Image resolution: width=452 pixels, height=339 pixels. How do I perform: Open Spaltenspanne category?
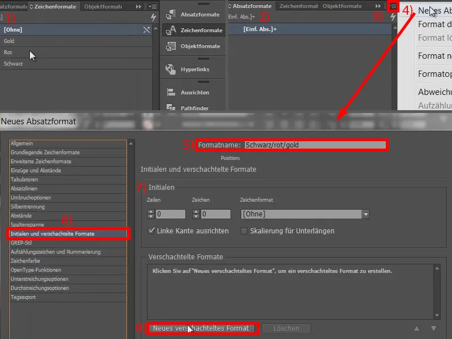68,225
